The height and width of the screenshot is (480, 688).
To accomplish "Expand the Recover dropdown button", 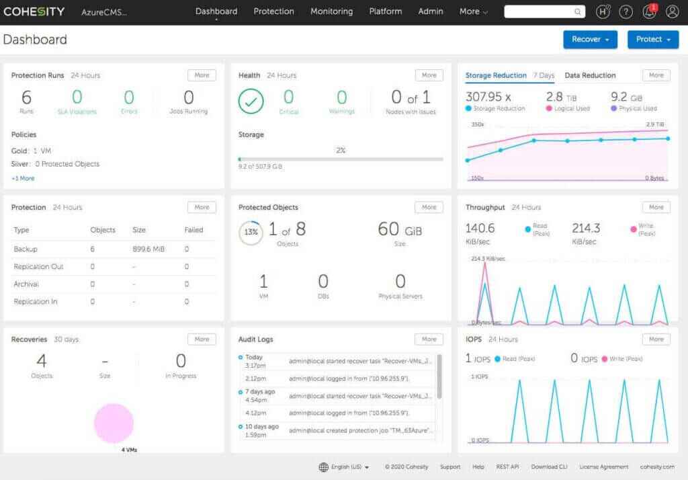I will click(x=589, y=40).
